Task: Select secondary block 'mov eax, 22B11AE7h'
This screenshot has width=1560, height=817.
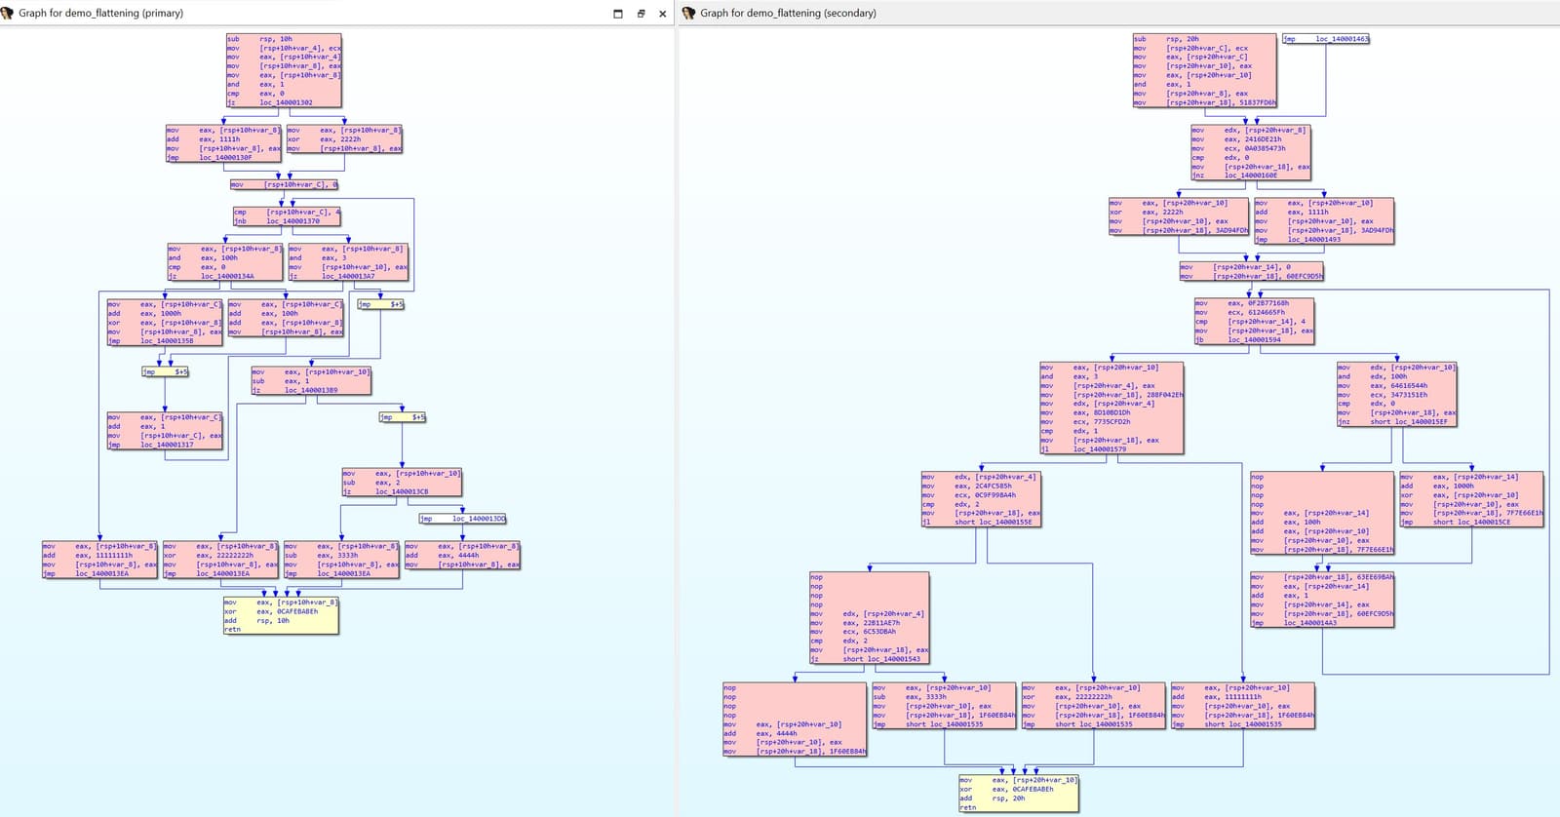Action: [x=869, y=618]
